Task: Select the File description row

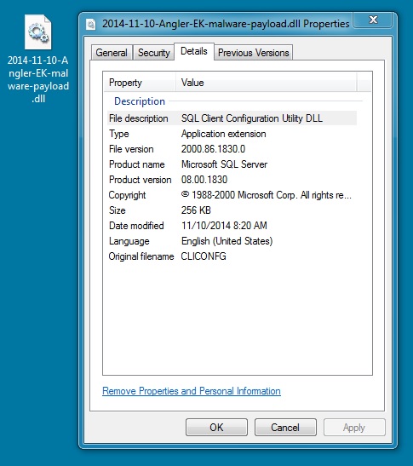Action: pyautogui.click(x=232, y=118)
